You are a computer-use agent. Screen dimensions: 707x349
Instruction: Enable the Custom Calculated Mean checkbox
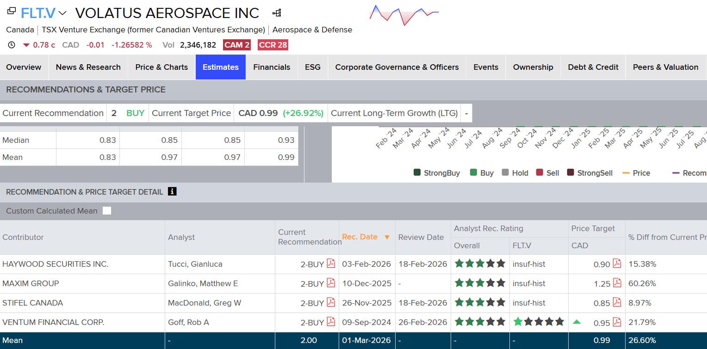click(107, 211)
